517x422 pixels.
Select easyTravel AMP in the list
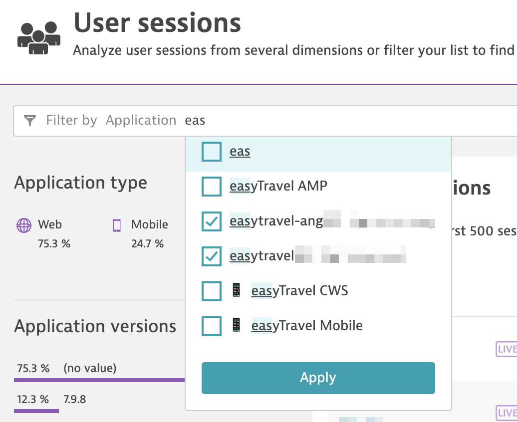point(278,186)
